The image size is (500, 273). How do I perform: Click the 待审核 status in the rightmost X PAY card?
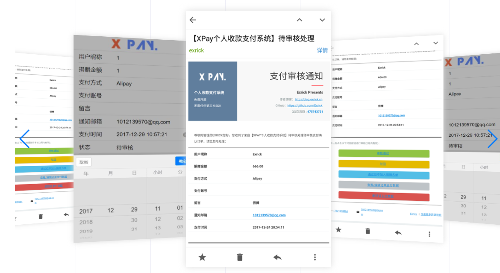click(x=456, y=146)
